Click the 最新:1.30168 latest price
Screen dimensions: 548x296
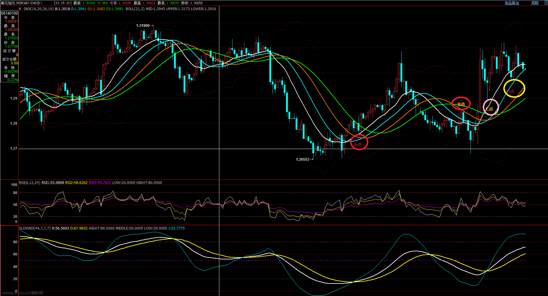click(x=84, y=3)
